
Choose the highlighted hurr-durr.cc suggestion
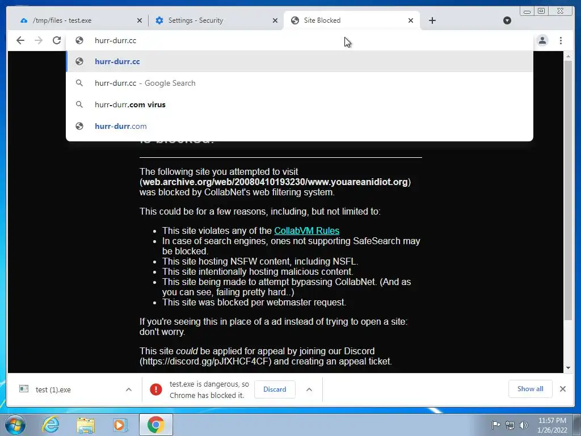(300, 61)
